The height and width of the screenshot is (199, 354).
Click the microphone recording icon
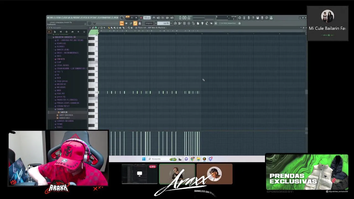249,18
